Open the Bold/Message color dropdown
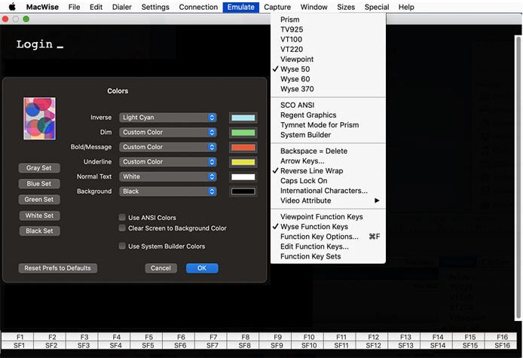The width and height of the screenshot is (523, 358). pyautogui.click(x=168, y=147)
